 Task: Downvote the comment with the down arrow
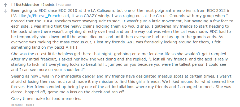(x=5, y=11)
